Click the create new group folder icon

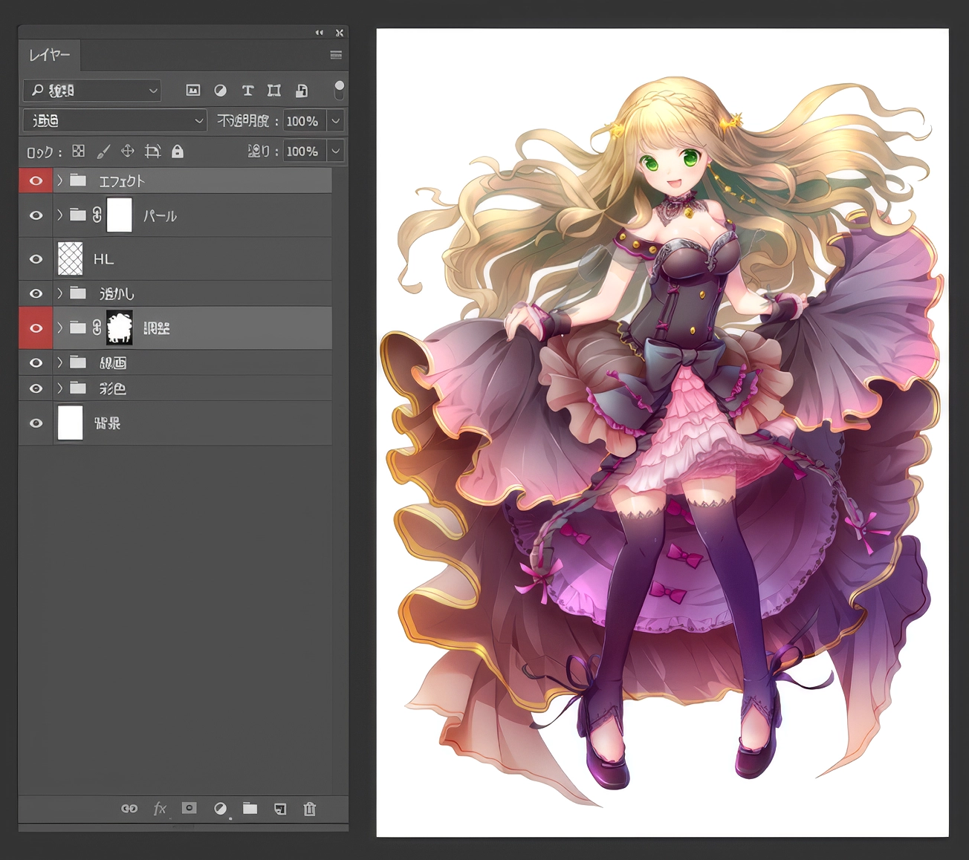[x=250, y=808]
